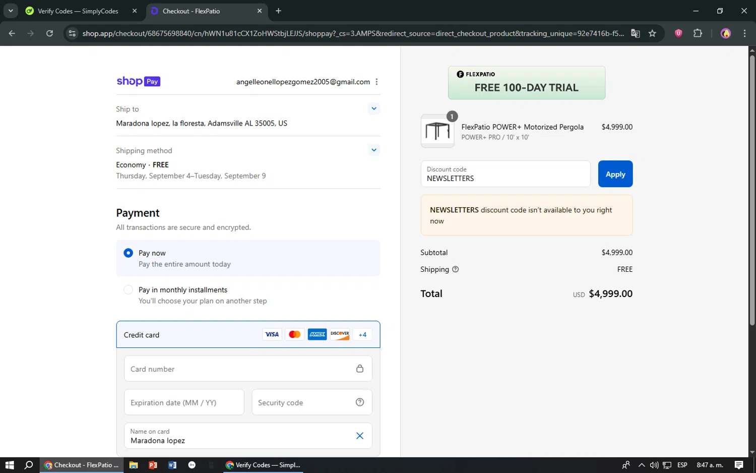
Task: Open the uBlock shield extension
Action: (678, 33)
